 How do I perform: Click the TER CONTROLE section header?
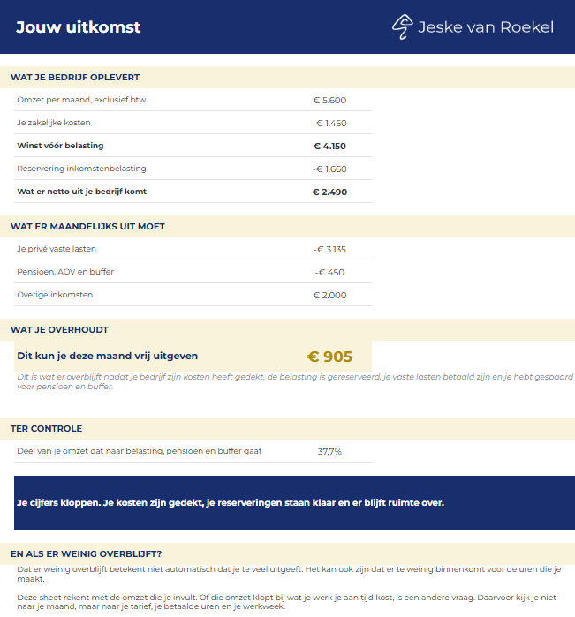(46, 428)
